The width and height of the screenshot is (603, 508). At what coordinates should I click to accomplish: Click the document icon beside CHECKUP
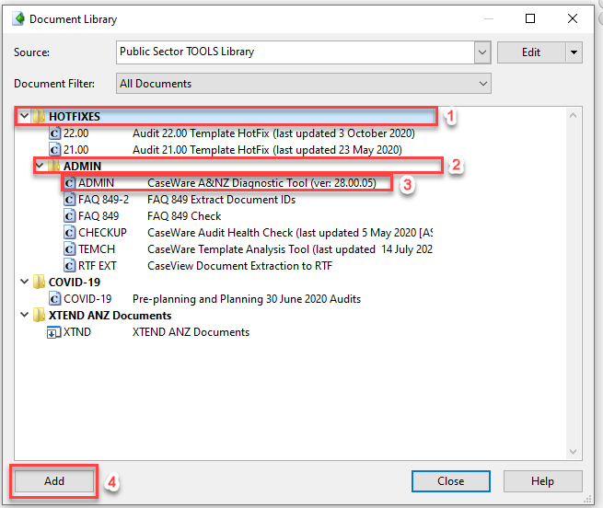(69, 232)
